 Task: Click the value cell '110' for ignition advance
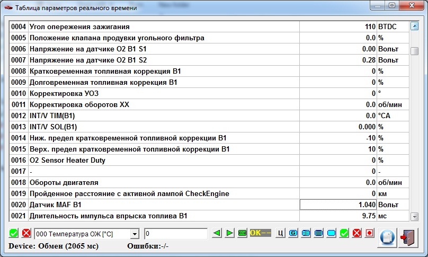pyautogui.click(x=338, y=26)
